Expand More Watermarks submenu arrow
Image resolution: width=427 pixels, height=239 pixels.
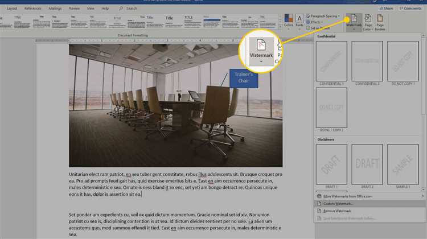422,196
